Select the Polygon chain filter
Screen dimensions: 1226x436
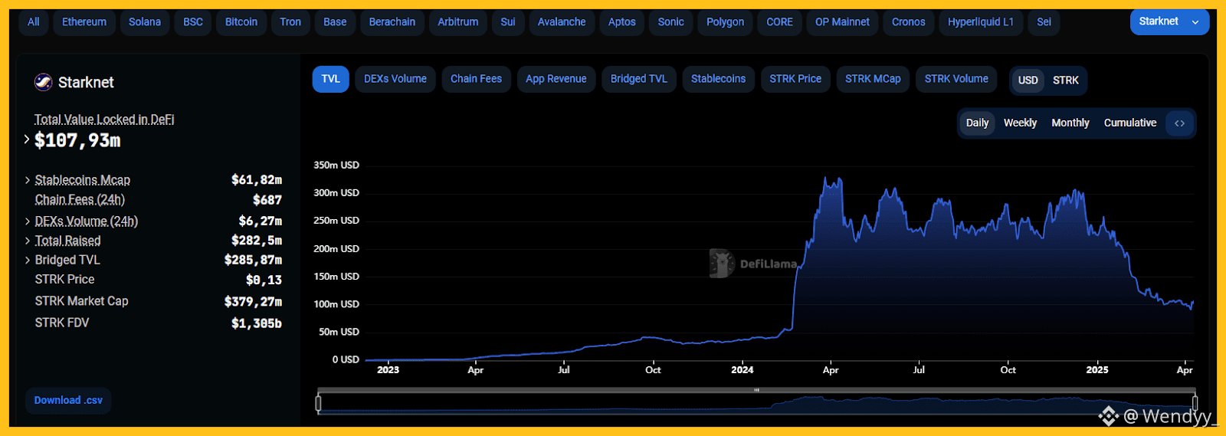click(x=725, y=22)
